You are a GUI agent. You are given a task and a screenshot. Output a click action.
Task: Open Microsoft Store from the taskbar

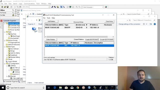pos(66,88)
